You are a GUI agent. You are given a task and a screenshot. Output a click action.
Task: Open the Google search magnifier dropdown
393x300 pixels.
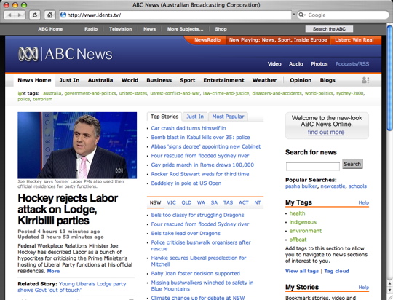click(x=302, y=15)
